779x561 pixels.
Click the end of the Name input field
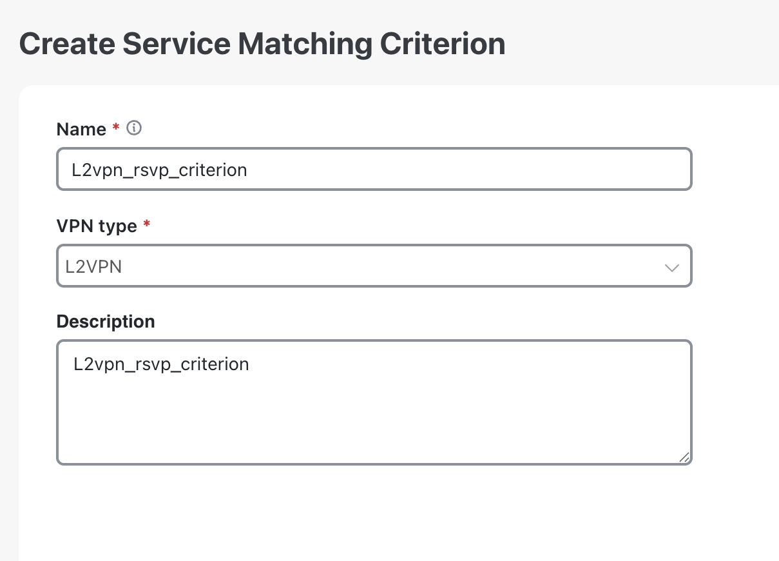670,169
